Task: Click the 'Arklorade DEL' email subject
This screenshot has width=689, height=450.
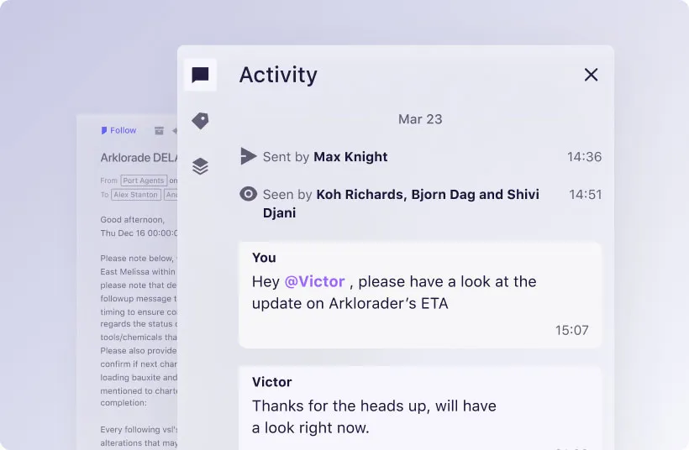Action: pos(139,158)
